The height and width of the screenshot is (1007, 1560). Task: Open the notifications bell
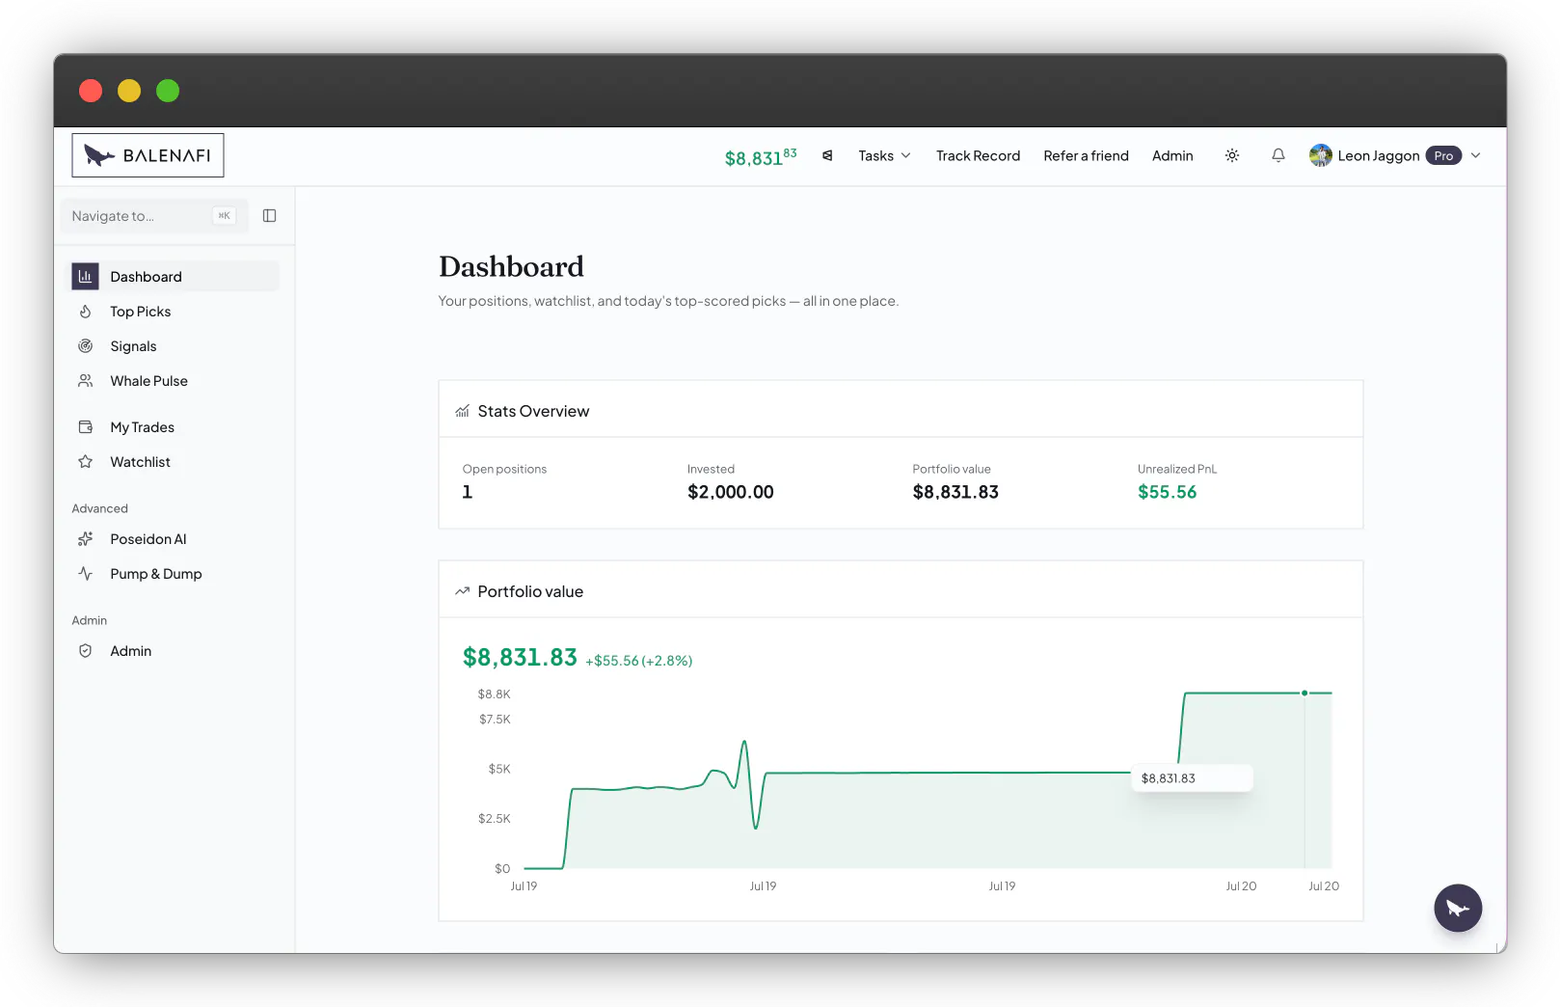pos(1278,155)
